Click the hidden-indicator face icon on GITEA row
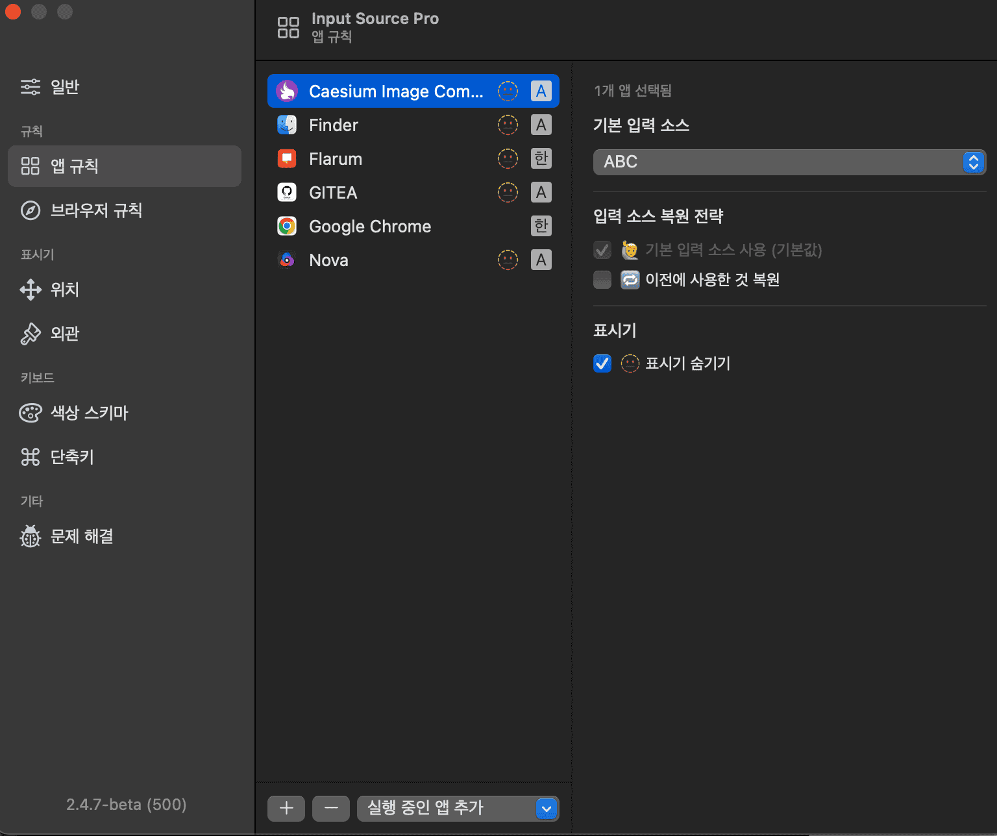Viewport: 997px width, 836px height. (x=508, y=192)
